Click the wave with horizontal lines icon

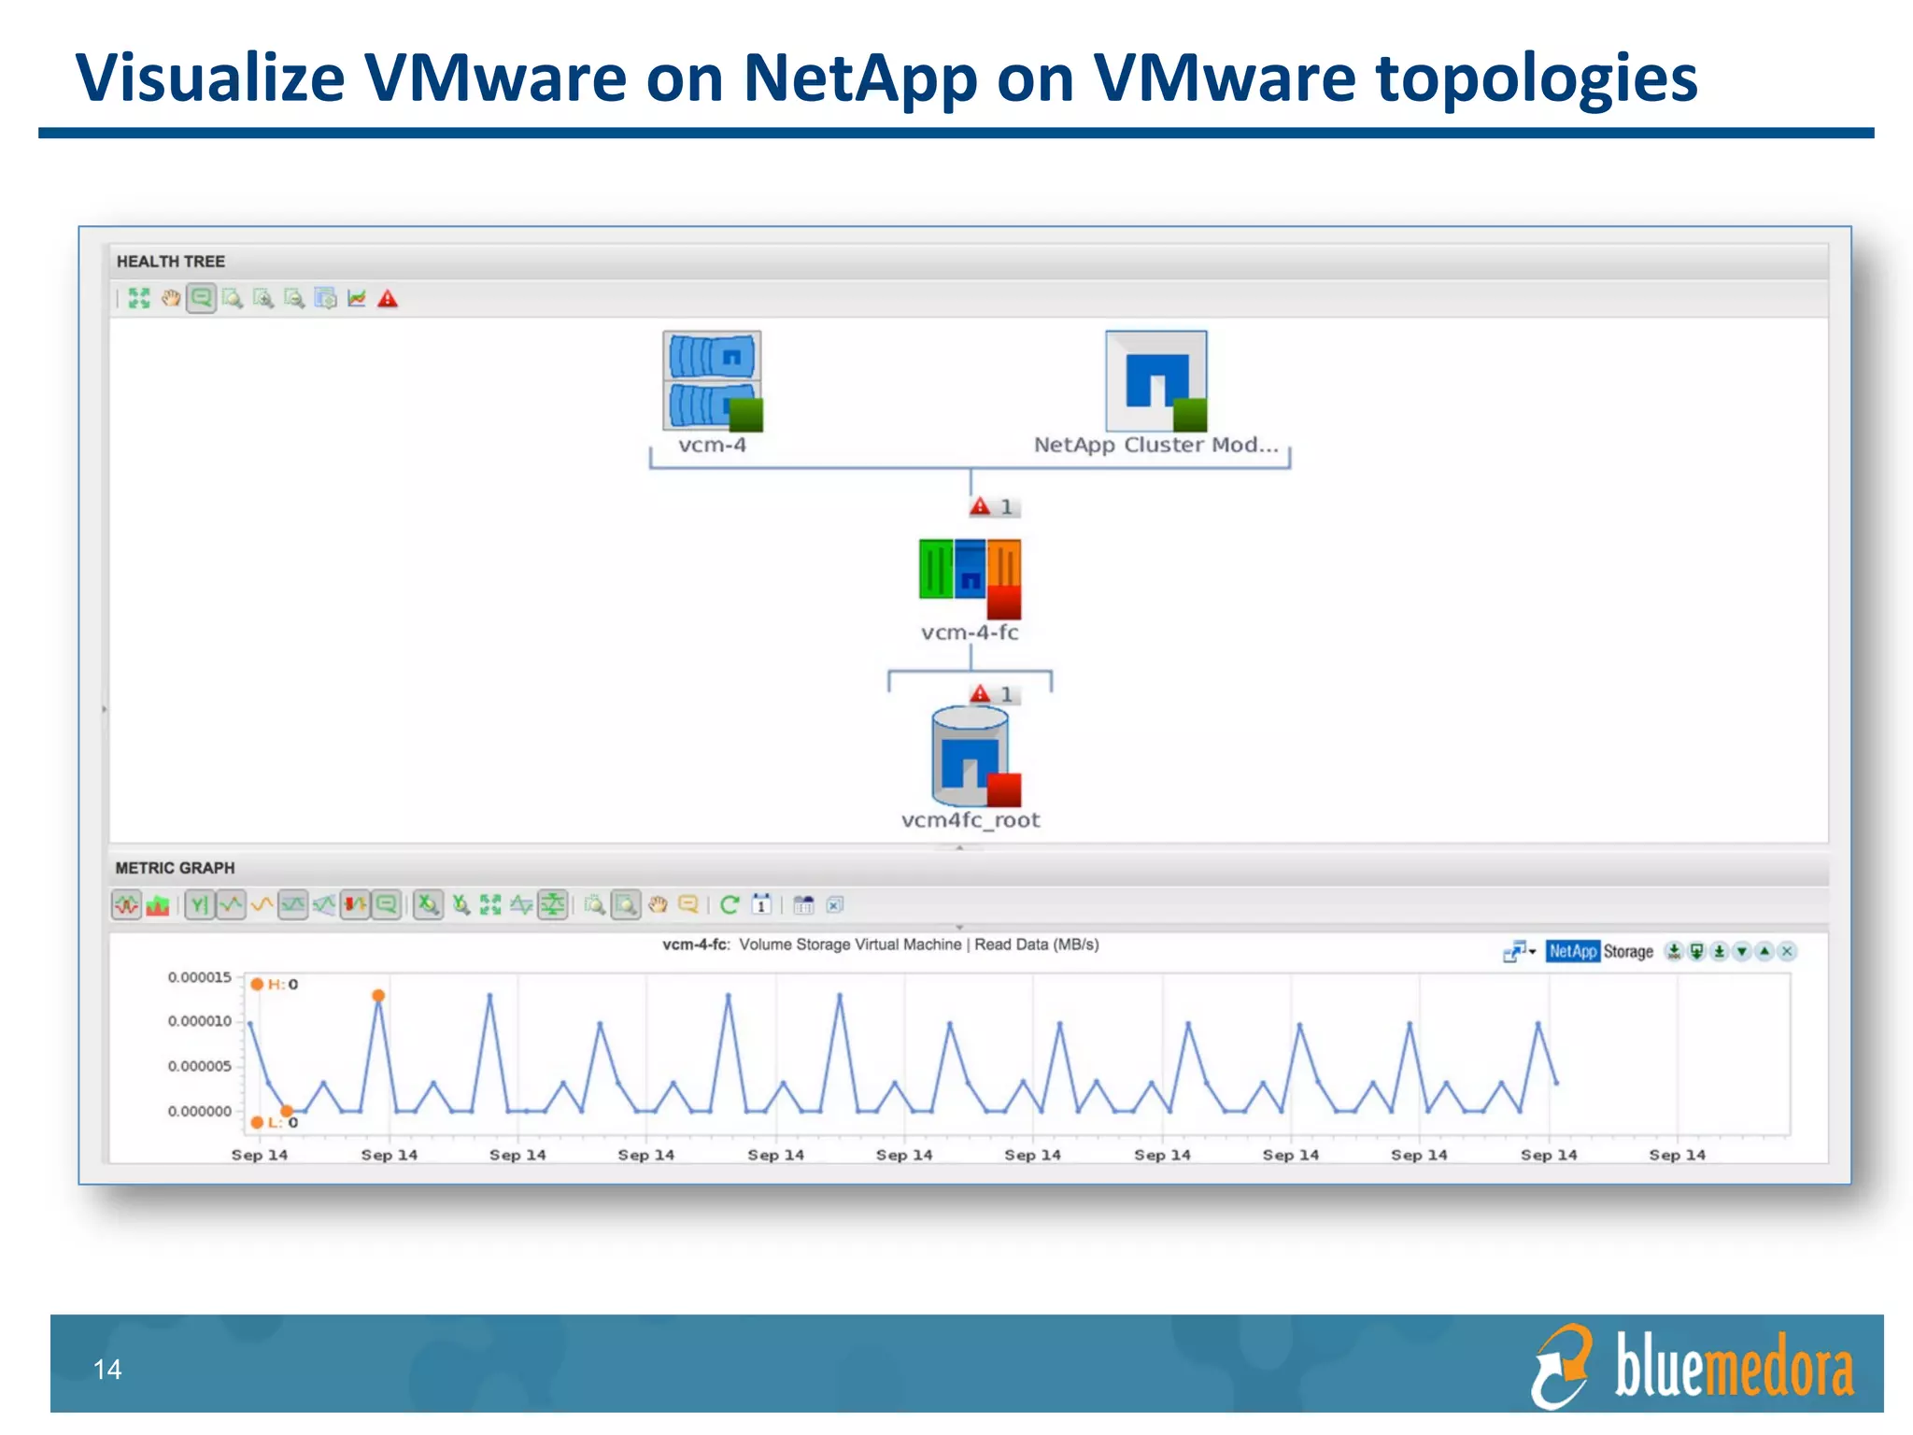click(521, 904)
